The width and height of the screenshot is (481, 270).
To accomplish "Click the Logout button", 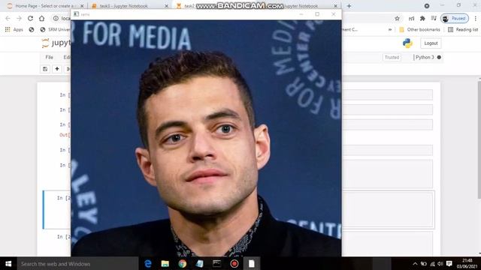I will click(431, 43).
